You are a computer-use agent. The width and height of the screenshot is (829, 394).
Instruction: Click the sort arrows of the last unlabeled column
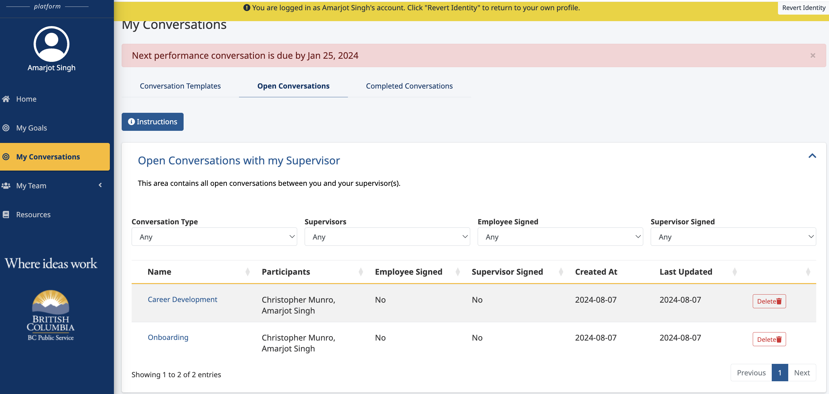pyautogui.click(x=808, y=272)
